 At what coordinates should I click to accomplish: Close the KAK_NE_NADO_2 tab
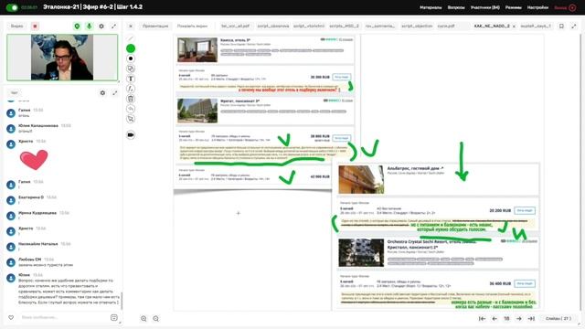tap(514, 27)
